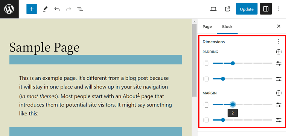Set custom size for vertical padding
Image resolution: width=286 pixels, height=136 pixels.
pos(279,63)
